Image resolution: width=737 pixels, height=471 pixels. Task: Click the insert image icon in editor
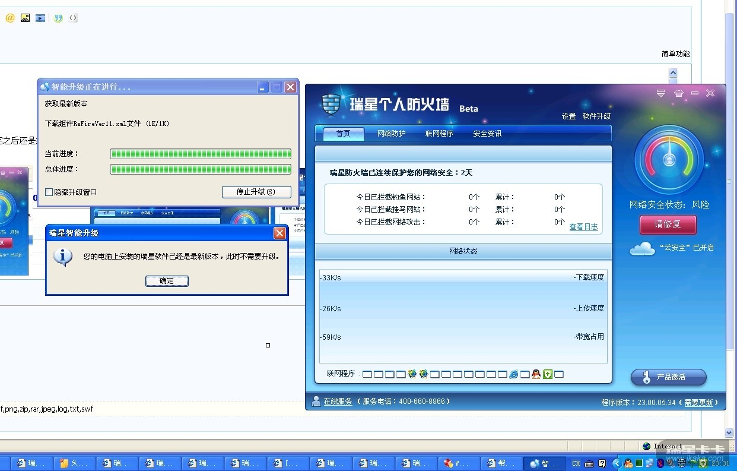tap(25, 18)
